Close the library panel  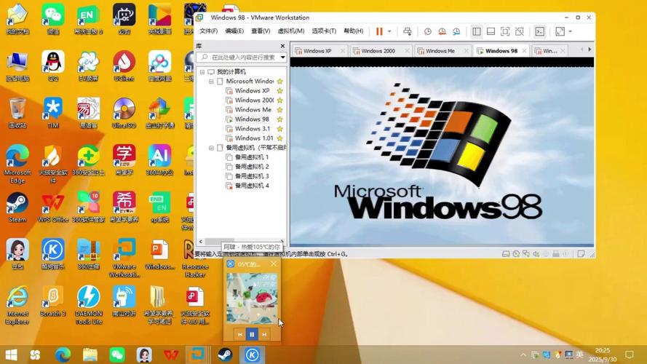pyautogui.click(x=282, y=46)
